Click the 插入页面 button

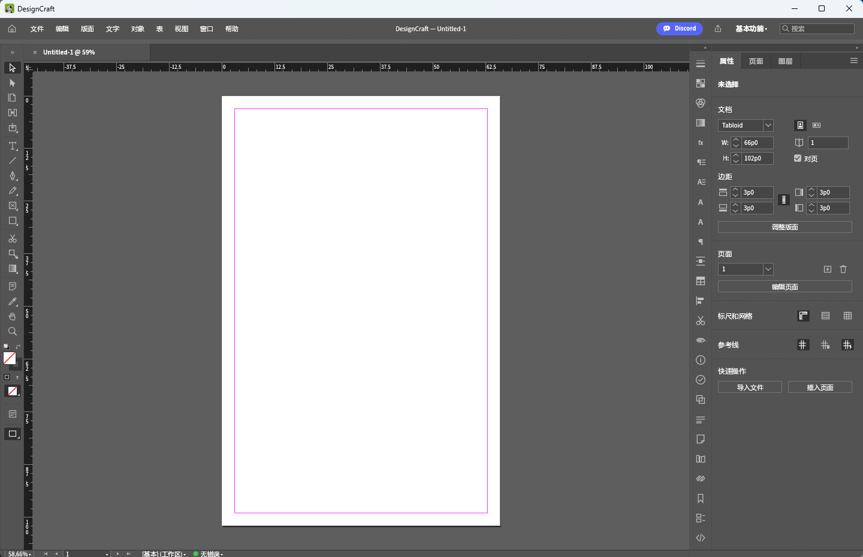(x=820, y=387)
